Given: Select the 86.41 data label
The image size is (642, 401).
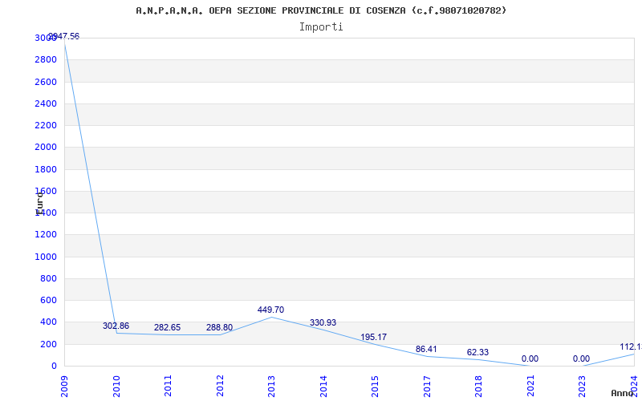Looking at the screenshot, I should pyautogui.click(x=426, y=349).
